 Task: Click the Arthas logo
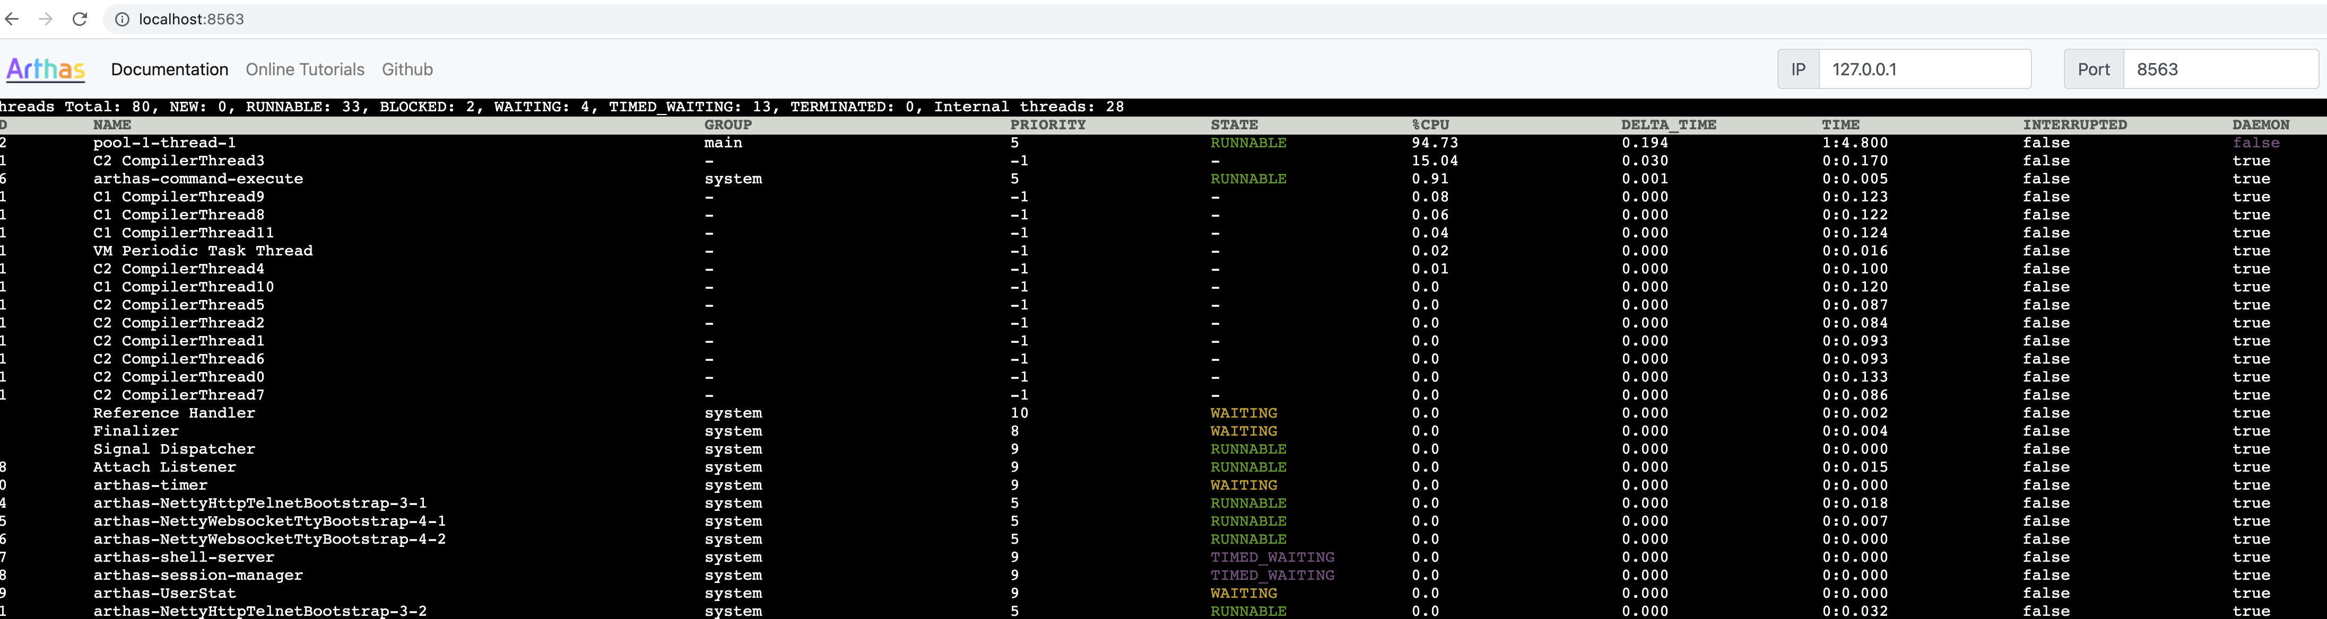[x=46, y=68]
